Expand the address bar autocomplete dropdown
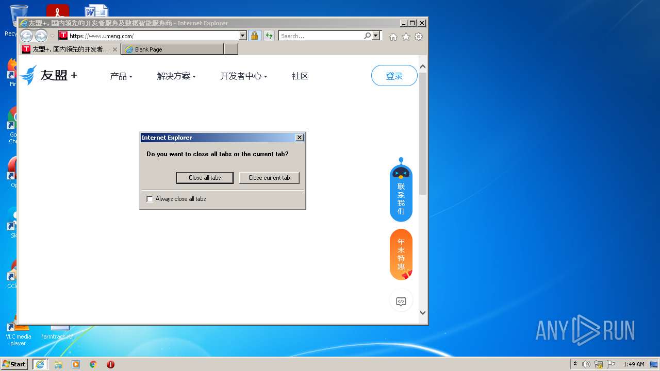 click(243, 36)
